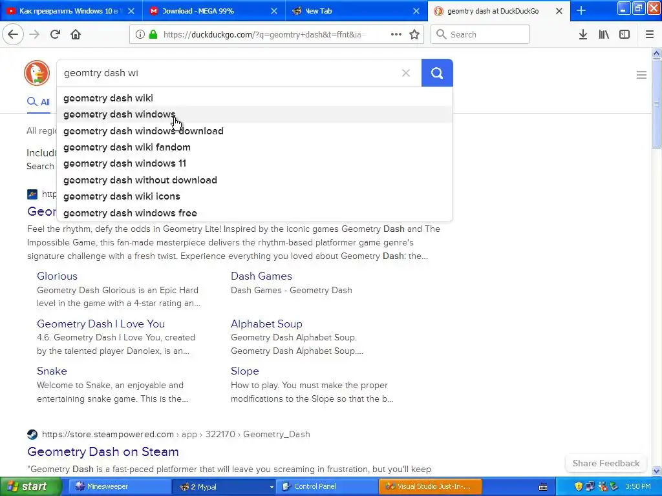Open the Slope sublink
This screenshot has width=662, height=496.
(x=244, y=371)
